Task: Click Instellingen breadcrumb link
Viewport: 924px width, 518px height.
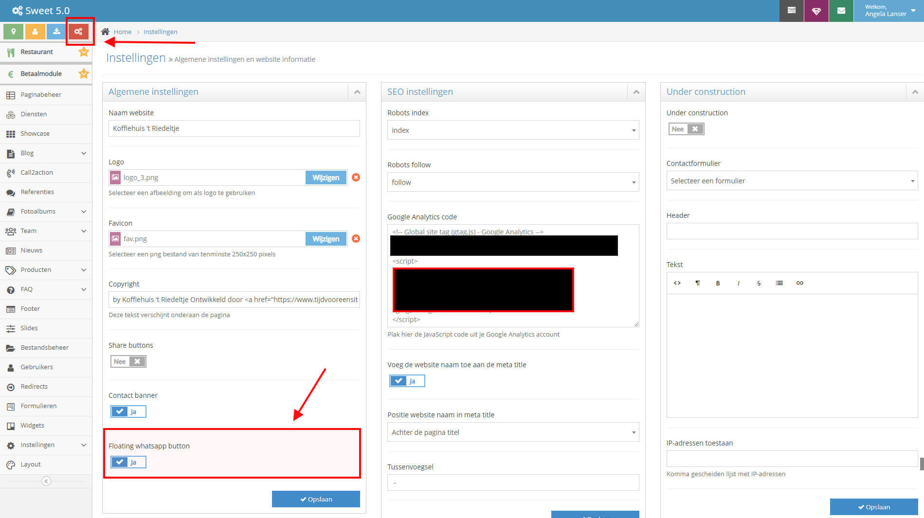Action: tap(160, 32)
